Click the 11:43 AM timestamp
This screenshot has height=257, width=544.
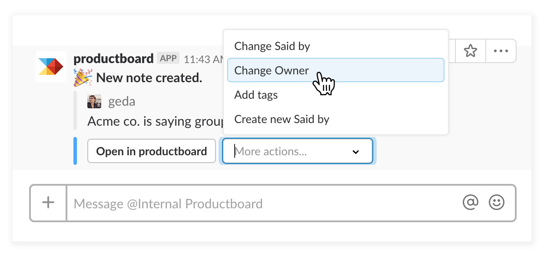click(x=203, y=58)
